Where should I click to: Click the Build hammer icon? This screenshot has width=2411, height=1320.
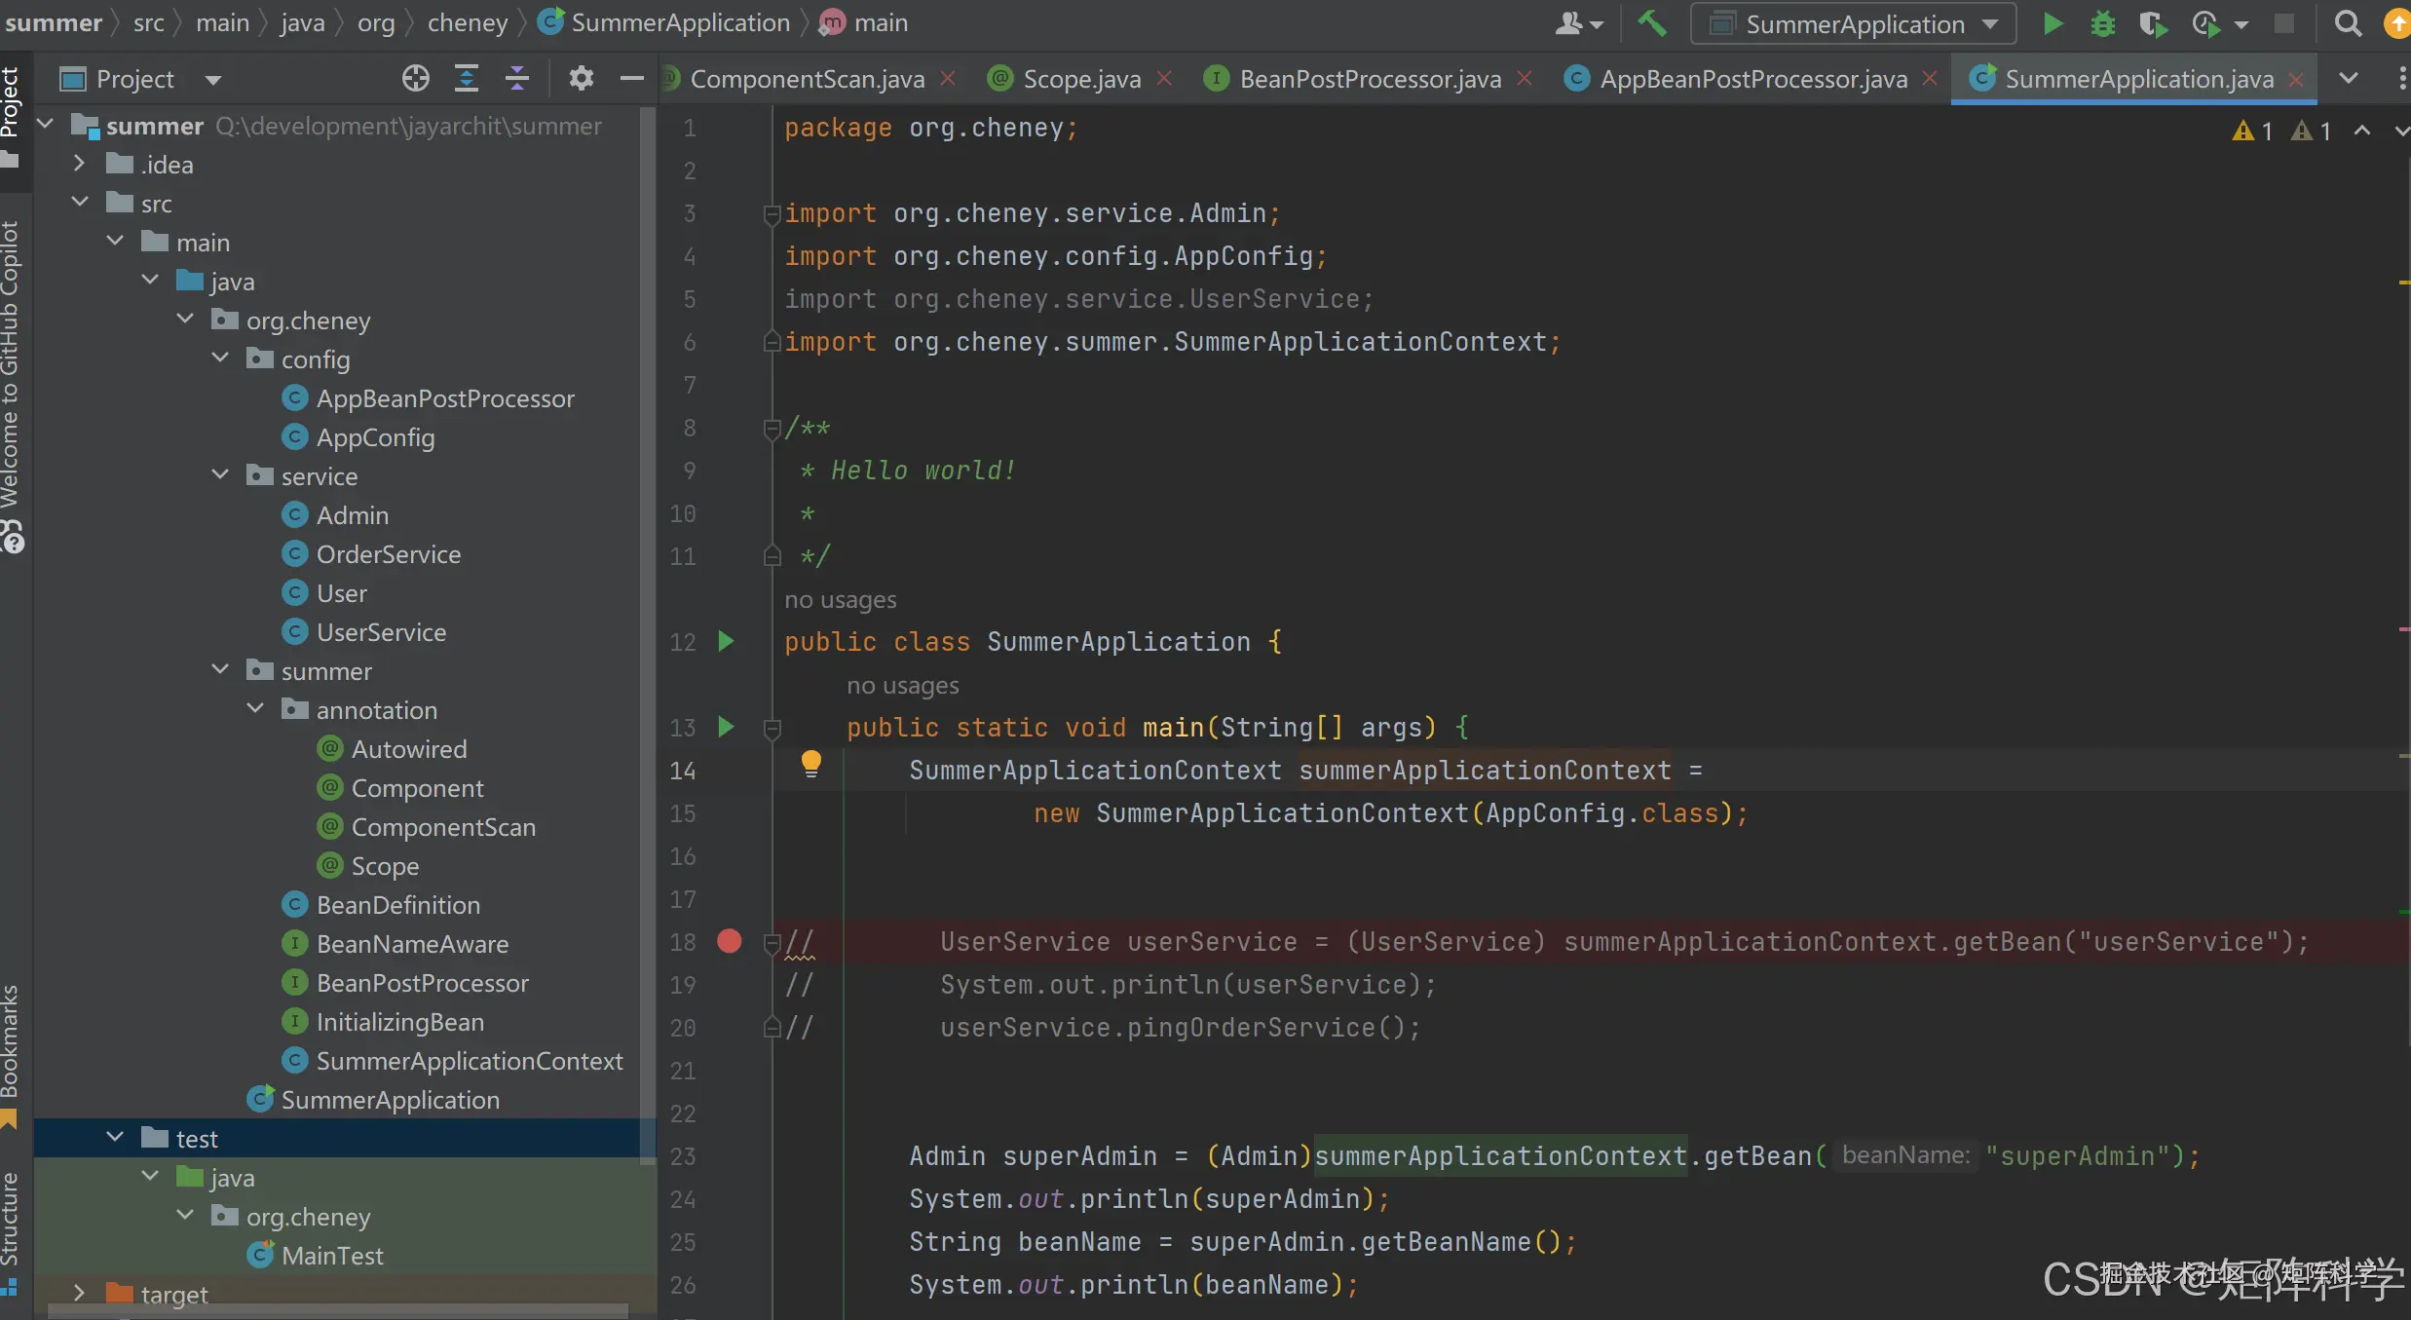click(x=1651, y=23)
